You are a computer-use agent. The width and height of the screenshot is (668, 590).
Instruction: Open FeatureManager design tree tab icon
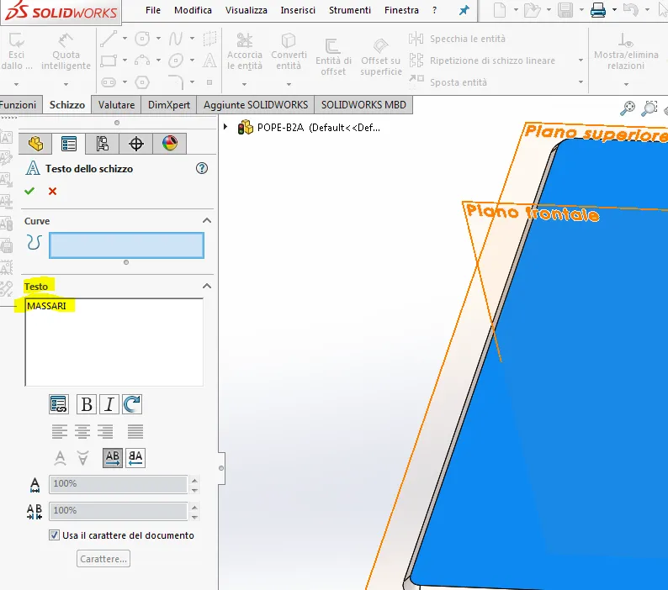(35, 144)
